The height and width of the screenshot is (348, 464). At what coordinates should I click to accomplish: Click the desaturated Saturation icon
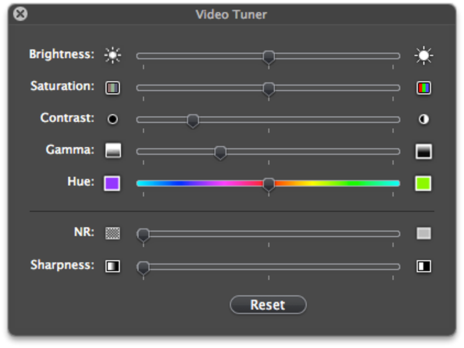(113, 88)
